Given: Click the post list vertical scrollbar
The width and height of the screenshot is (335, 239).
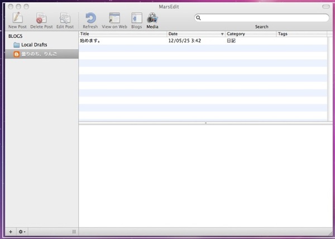Looking at the screenshot, I should pyautogui.click(x=330, y=79).
